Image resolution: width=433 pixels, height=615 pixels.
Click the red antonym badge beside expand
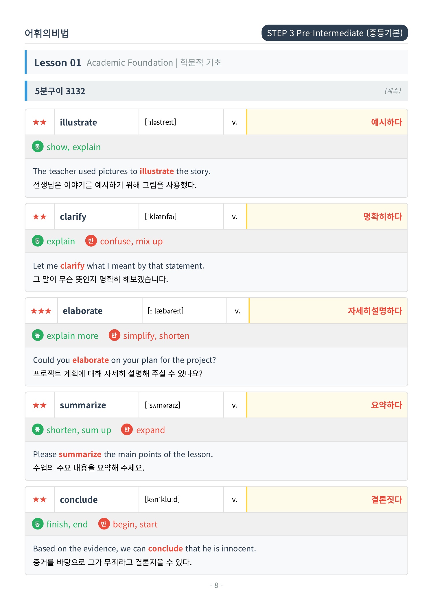[x=127, y=429]
